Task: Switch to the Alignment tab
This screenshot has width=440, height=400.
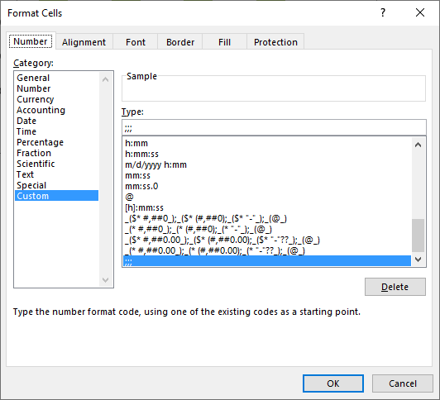Action: coord(84,42)
